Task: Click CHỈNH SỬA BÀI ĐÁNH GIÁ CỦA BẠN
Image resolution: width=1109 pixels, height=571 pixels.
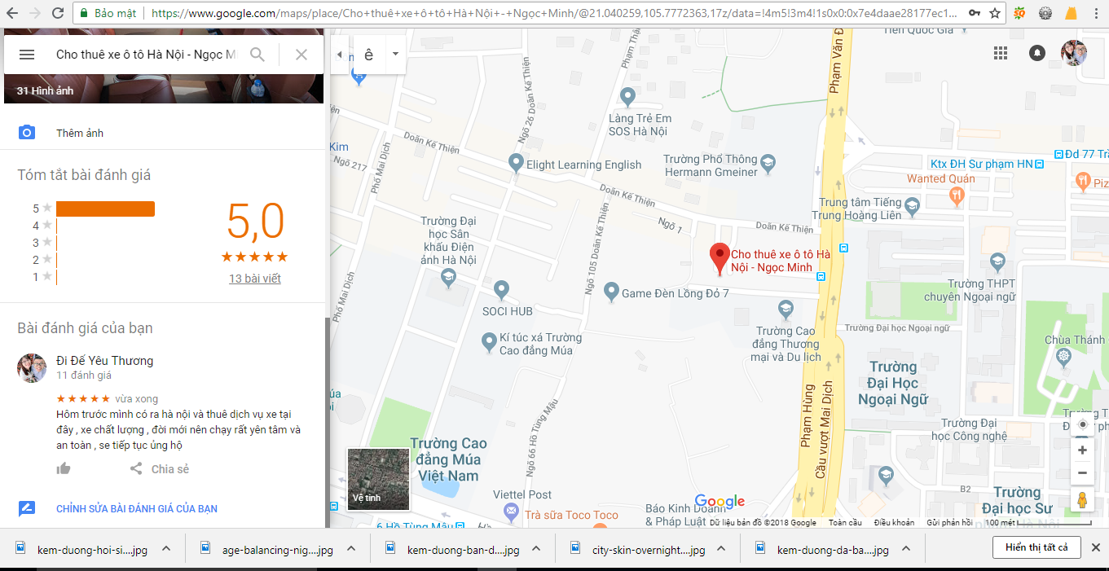Action: (x=137, y=509)
